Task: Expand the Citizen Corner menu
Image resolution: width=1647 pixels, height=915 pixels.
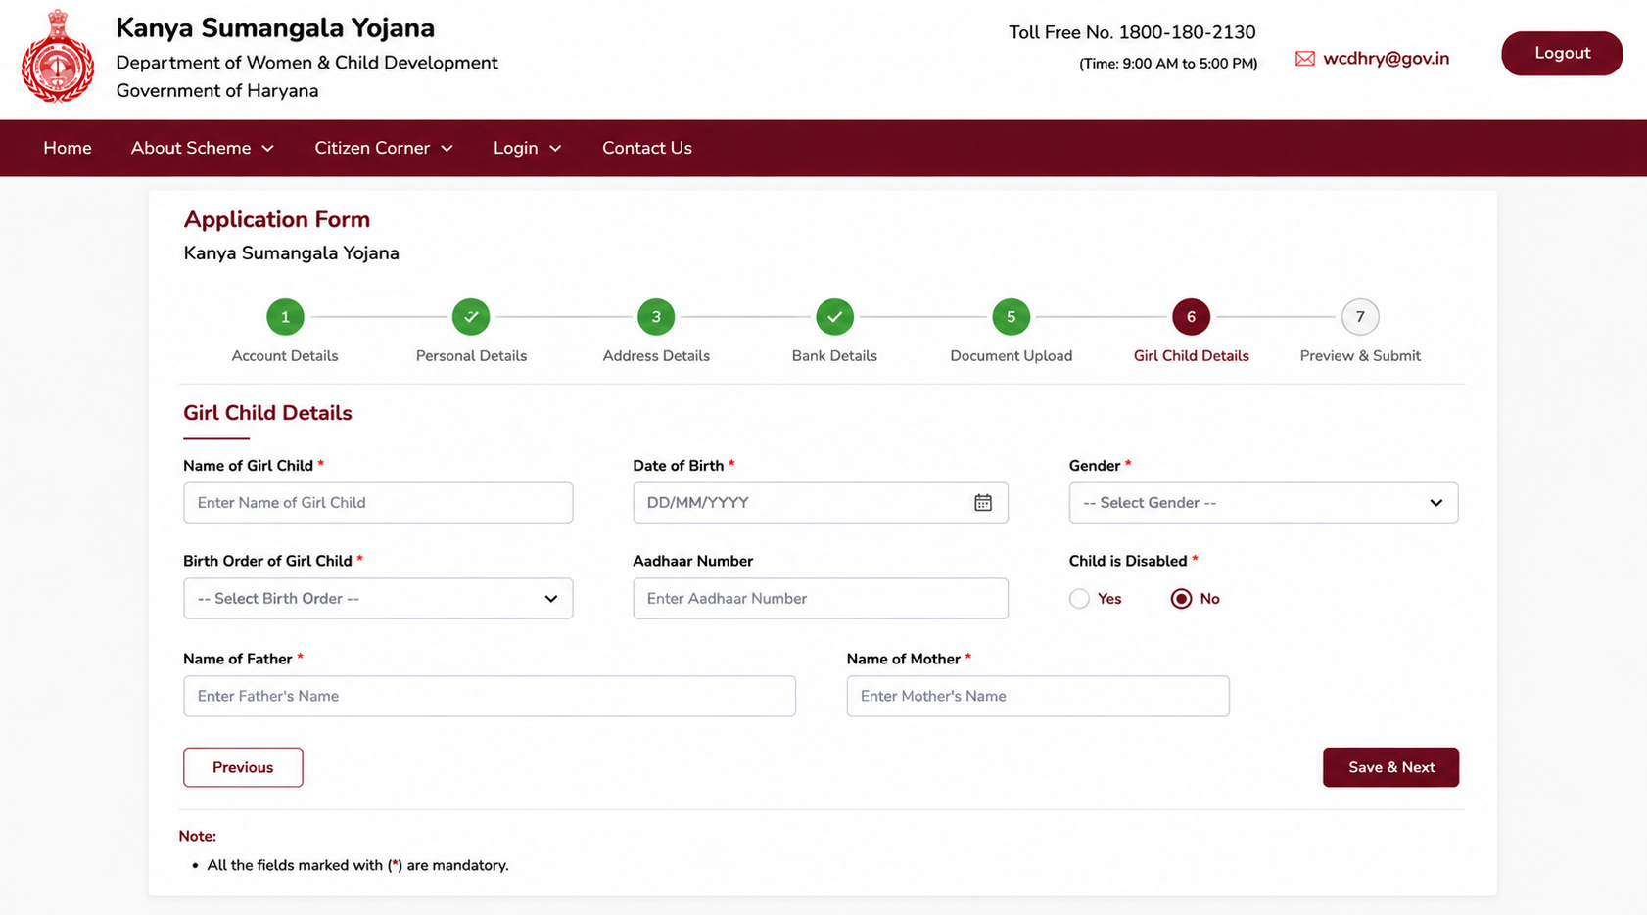Action: (384, 149)
